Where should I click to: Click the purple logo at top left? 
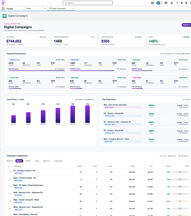4,3
